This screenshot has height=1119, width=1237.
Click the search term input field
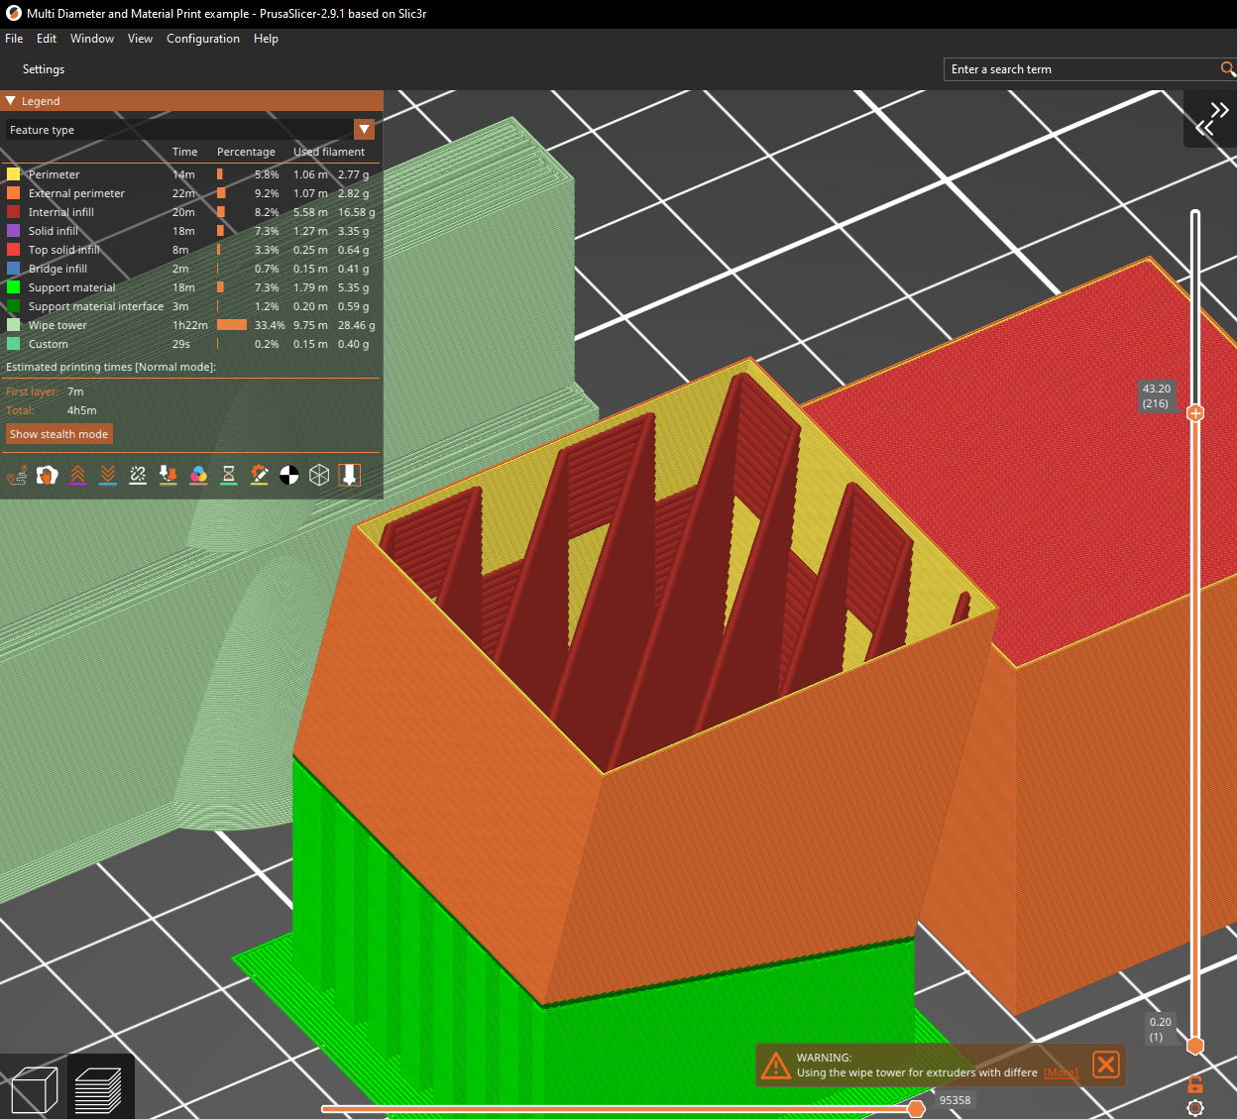[x=1081, y=69]
